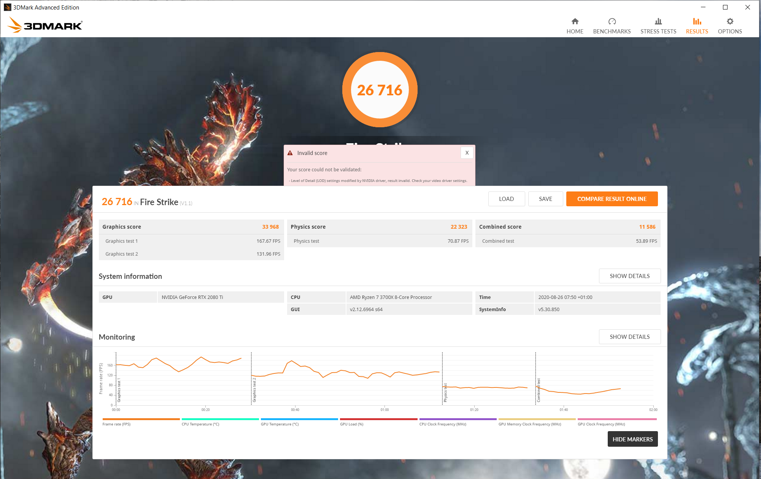
Task: Click COMPARE RESULT ONLINE
Action: pyautogui.click(x=612, y=199)
